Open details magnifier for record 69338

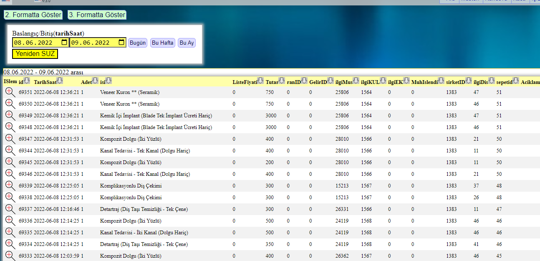(10, 197)
